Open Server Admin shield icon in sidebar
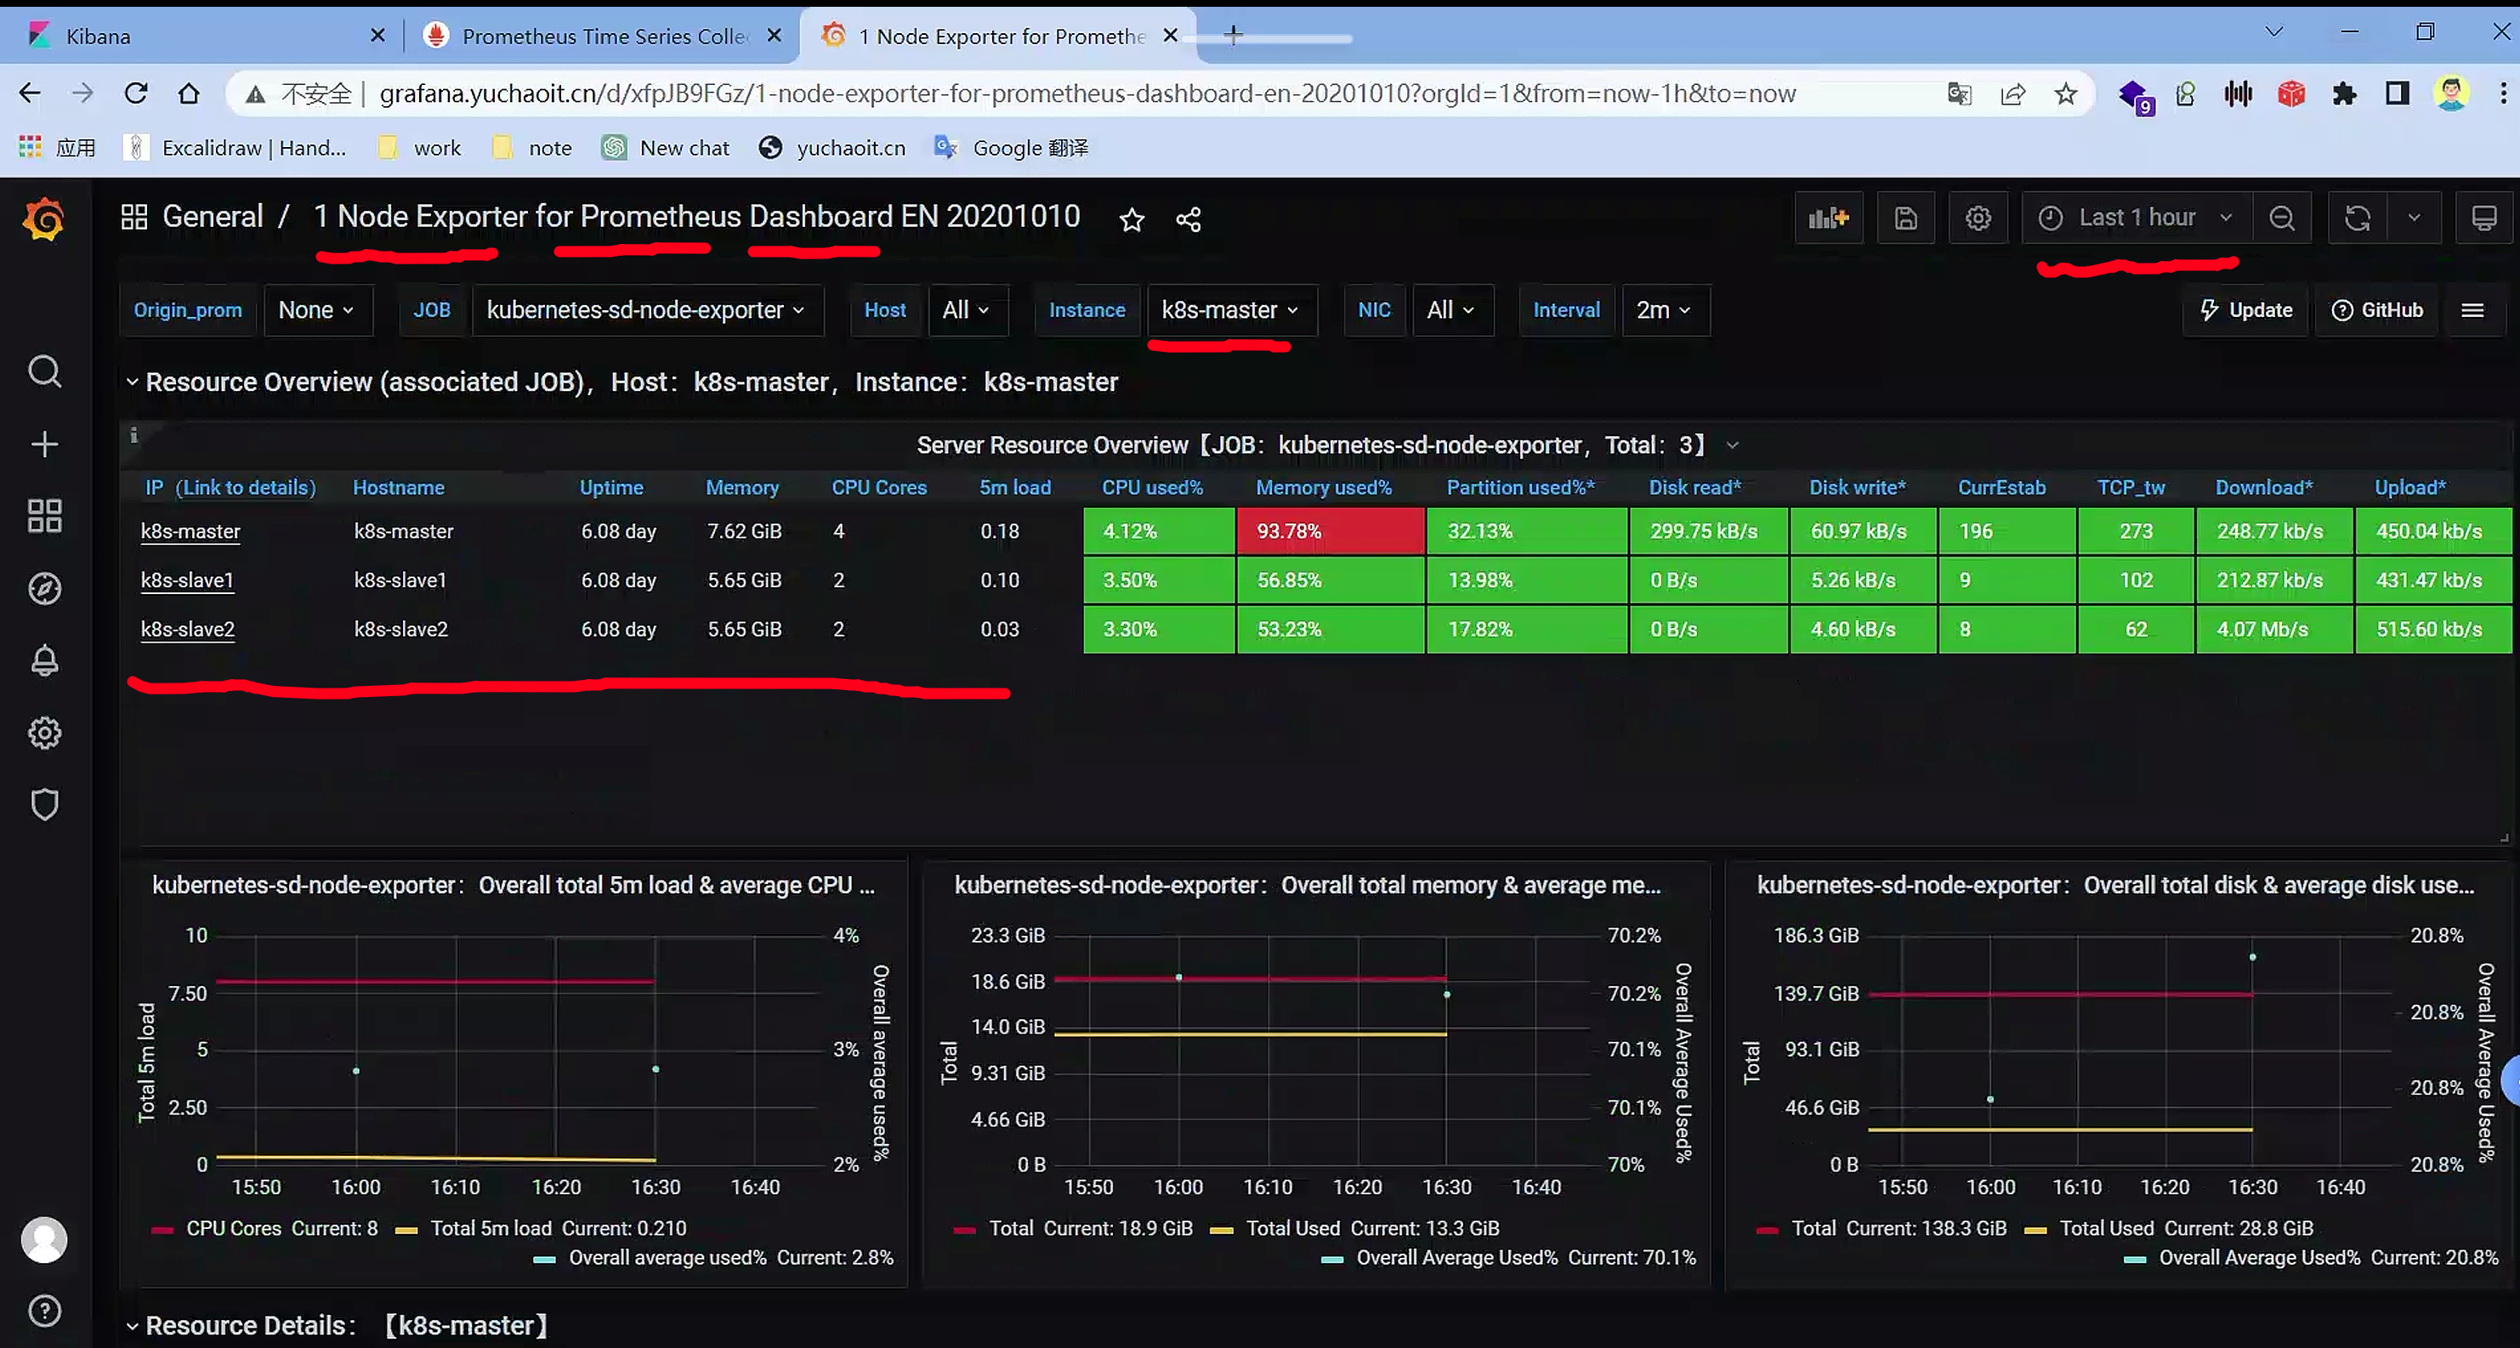This screenshot has height=1348, width=2520. (44, 805)
